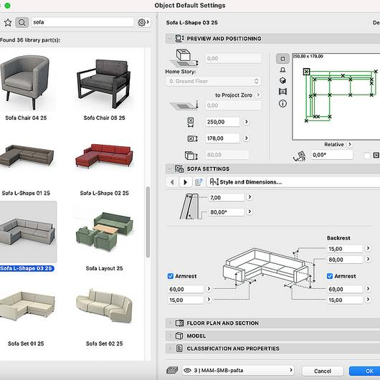The width and height of the screenshot is (380, 380).
Task: Select Sofa Chair 05 25 thumbnail
Action: tap(104, 84)
